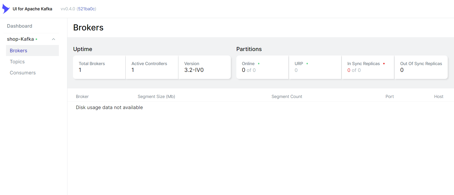Select the Version 3.2-IV0 card
The width and height of the screenshot is (454, 195).
coord(205,67)
